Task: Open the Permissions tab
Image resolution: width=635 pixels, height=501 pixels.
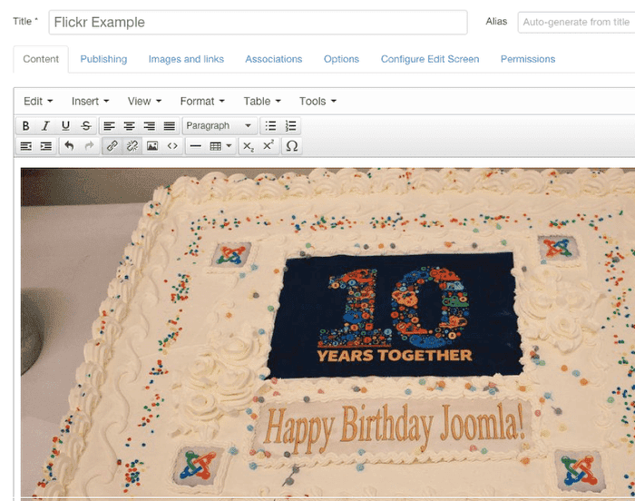Action: [528, 59]
